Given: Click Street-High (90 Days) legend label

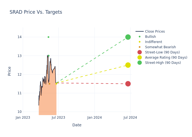Looking at the screenshot, I should tap(163, 63).
